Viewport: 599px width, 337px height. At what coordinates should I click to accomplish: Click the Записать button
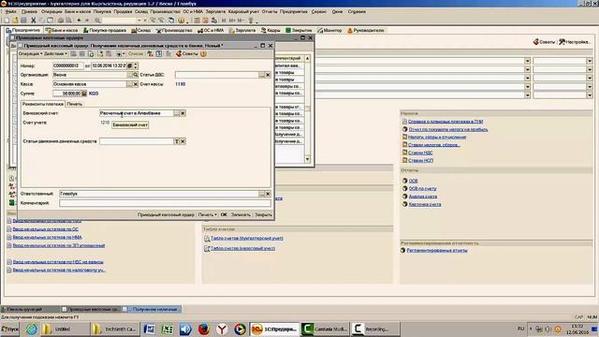(x=241, y=214)
